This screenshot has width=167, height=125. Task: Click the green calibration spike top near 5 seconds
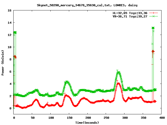pos(15,33)
